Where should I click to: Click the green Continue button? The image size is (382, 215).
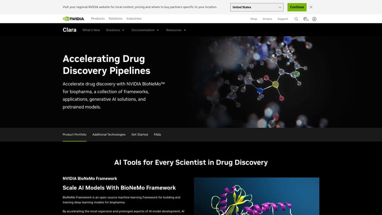point(297,7)
